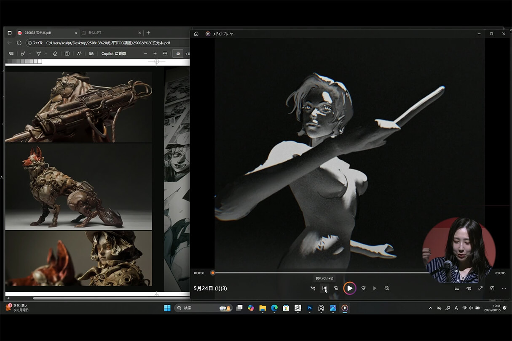512x341 pixels.
Task: Switch to the 新しいタブ browser tab
Action: [110, 33]
